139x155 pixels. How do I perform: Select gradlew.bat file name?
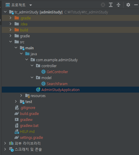click(x=29, y=126)
